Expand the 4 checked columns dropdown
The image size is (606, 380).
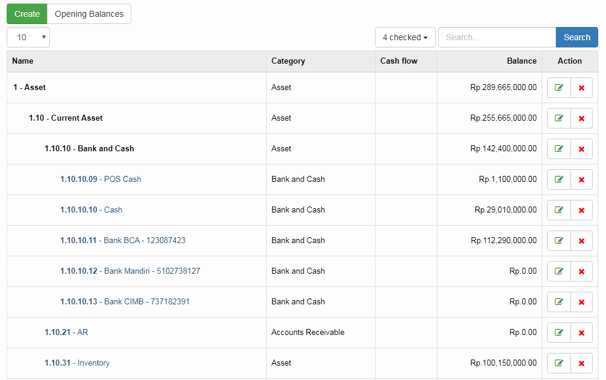[405, 37]
